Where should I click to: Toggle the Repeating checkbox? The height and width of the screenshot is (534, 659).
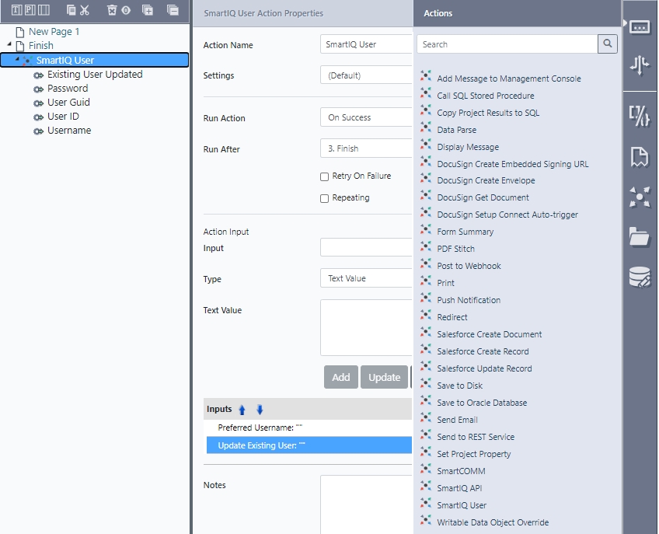325,198
